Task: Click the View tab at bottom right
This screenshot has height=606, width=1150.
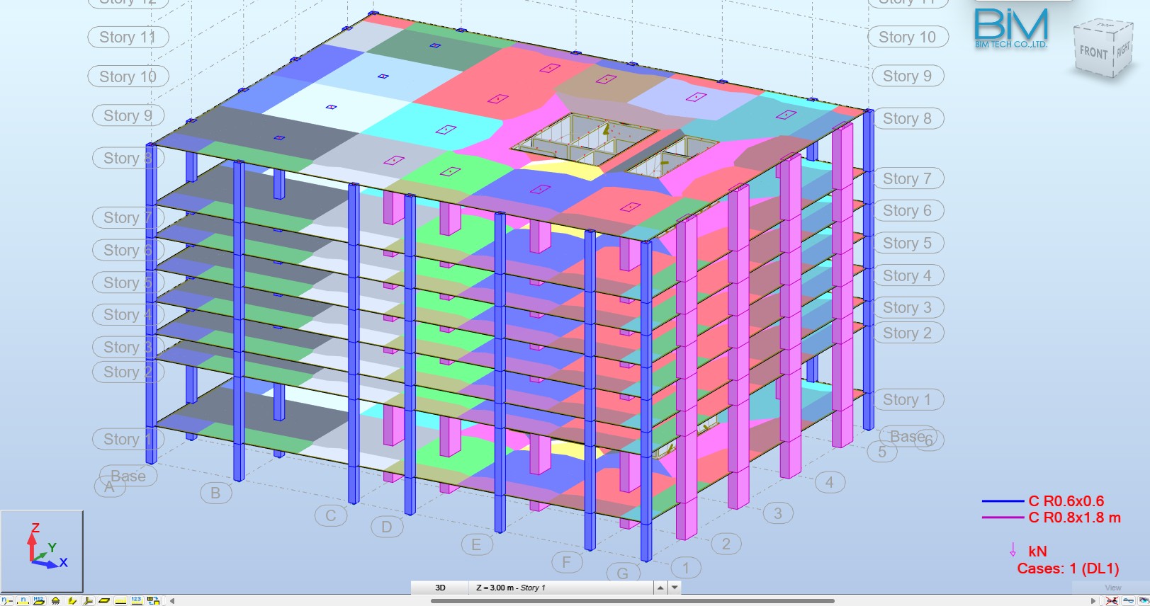Action: [x=1113, y=588]
